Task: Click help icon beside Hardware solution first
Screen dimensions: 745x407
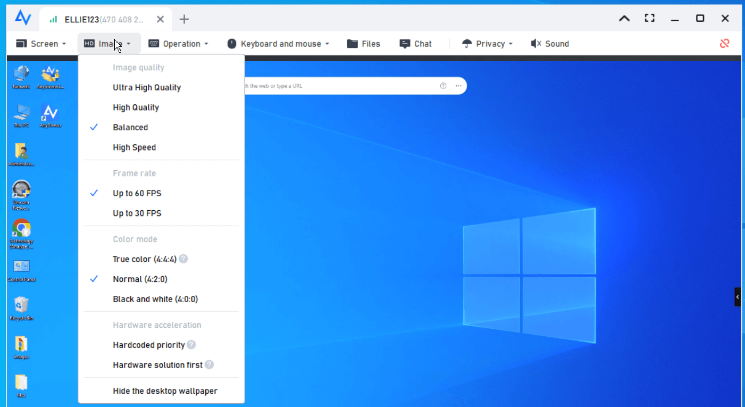Action: coord(210,365)
